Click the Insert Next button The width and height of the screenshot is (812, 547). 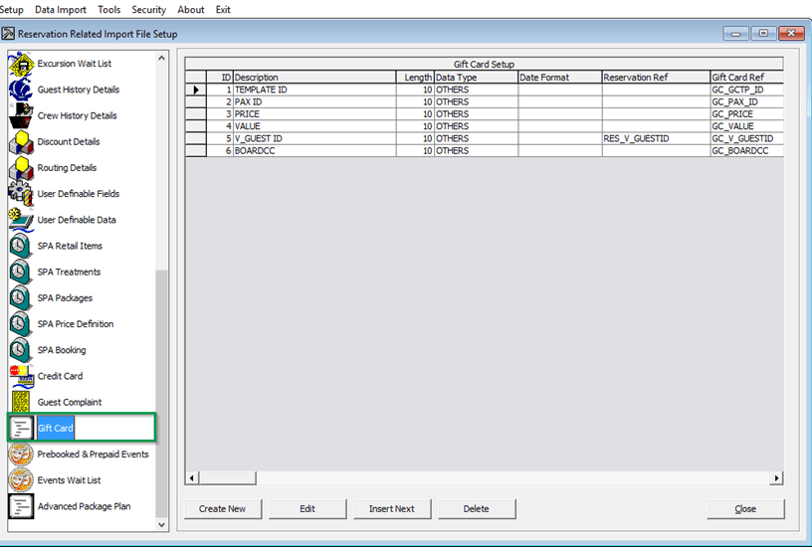[x=392, y=508]
